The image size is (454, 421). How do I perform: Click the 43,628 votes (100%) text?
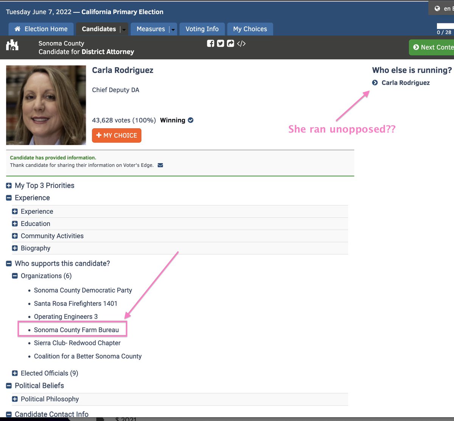(124, 120)
